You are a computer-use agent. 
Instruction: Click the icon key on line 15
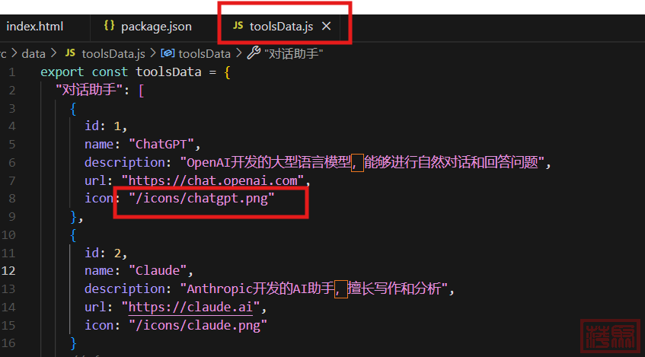click(x=99, y=325)
